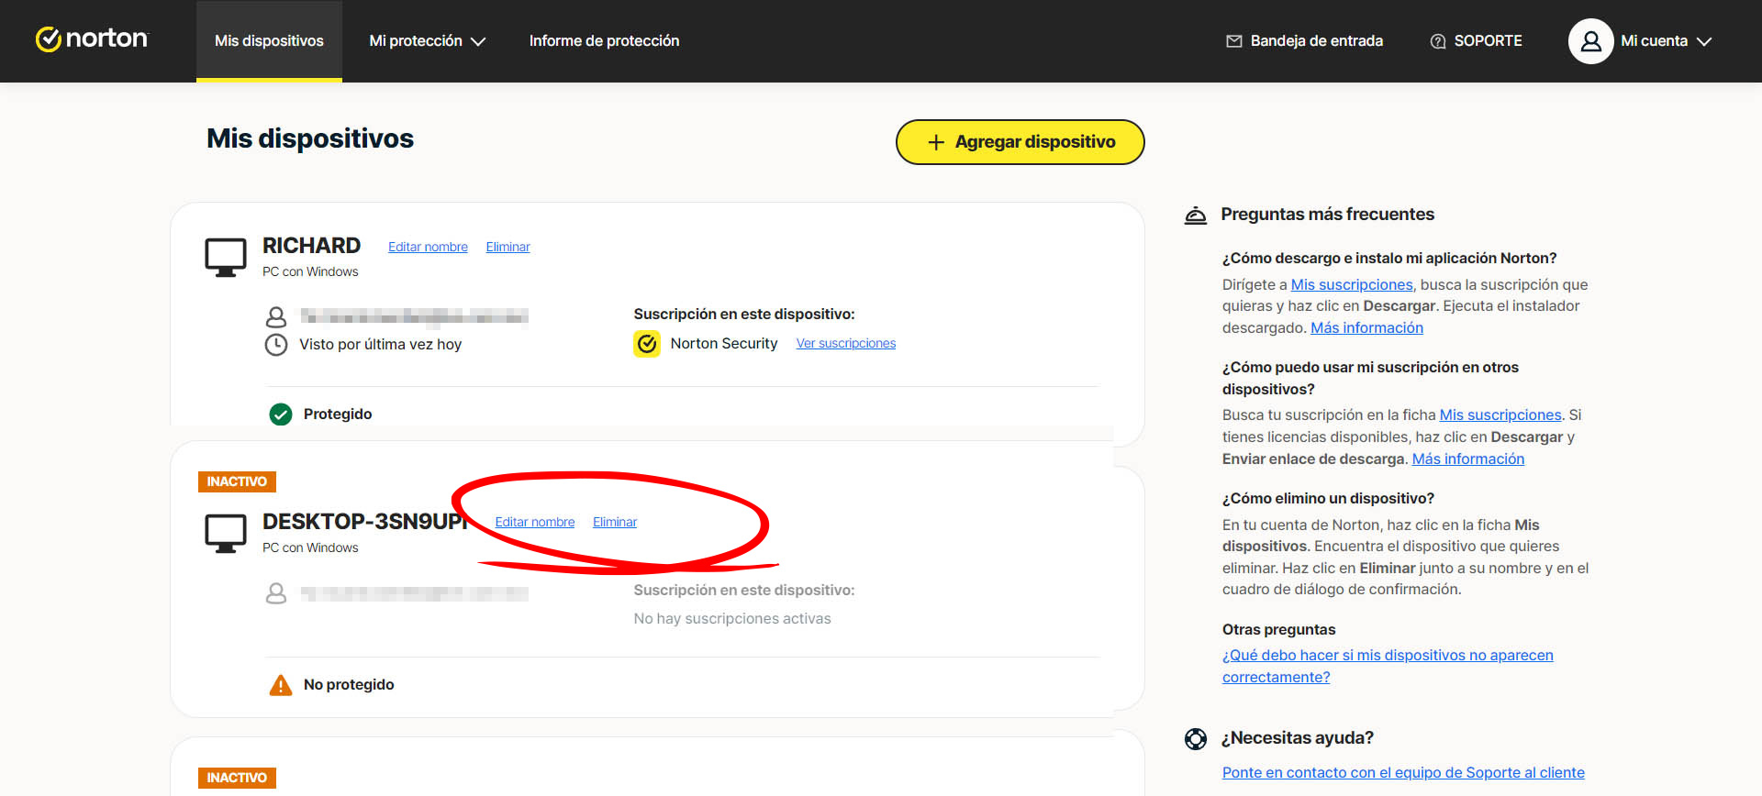The height and width of the screenshot is (796, 1762).
Task: Expand the Mi protección dropdown menu
Action: (x=427, y=41)
